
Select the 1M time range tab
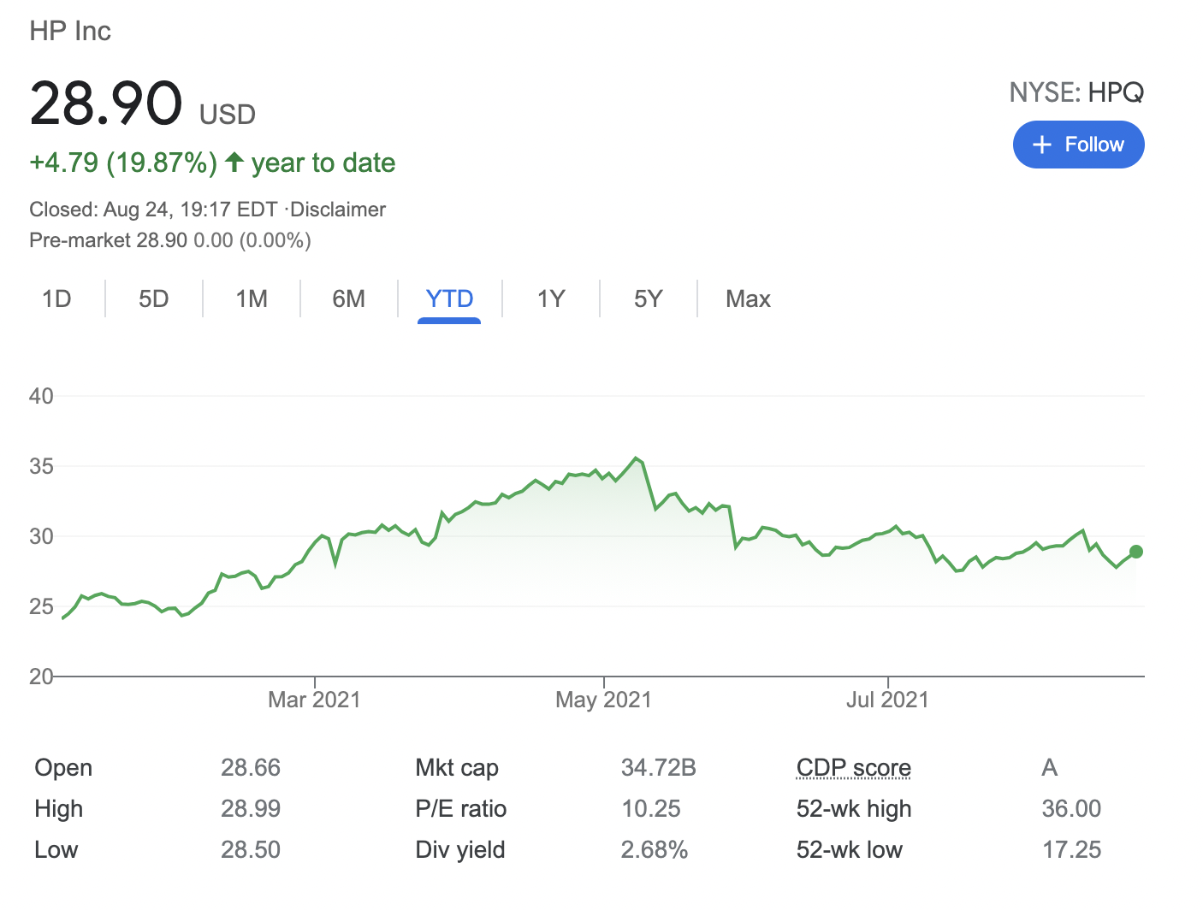(252, 298)
